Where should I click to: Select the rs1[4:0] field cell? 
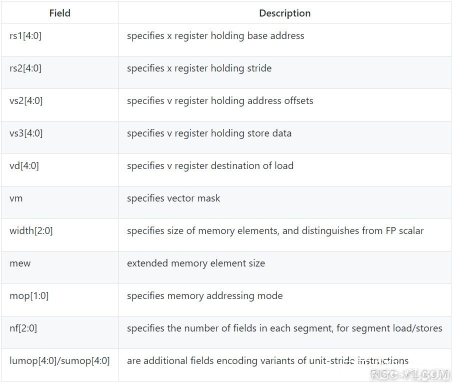pyautogui.click(x=60, y=40)
